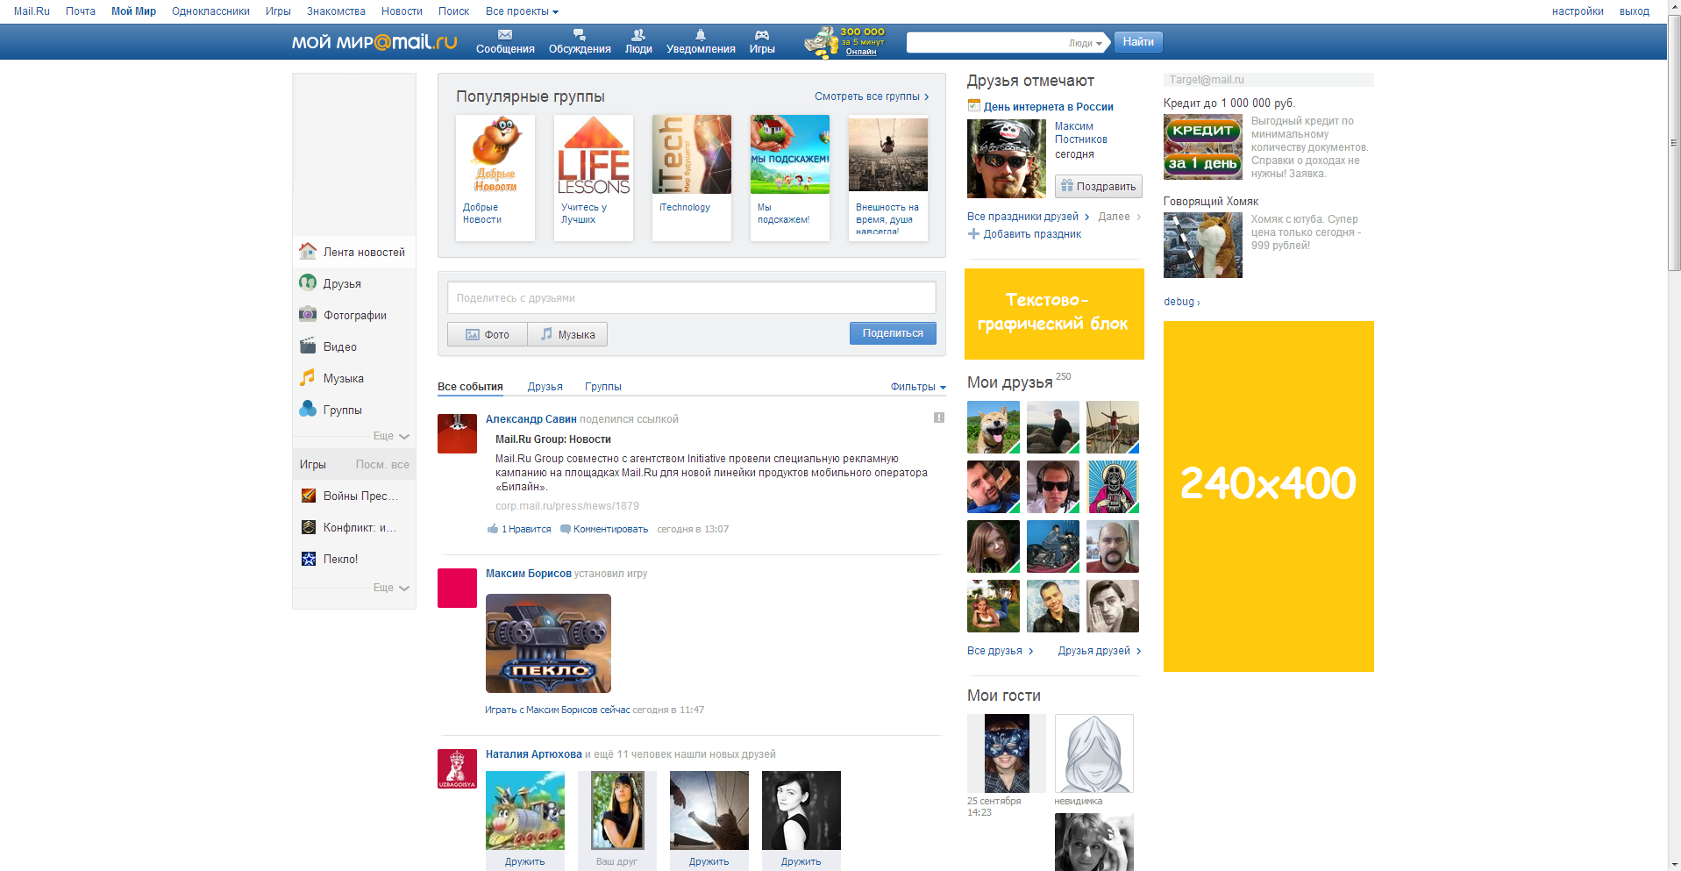The image size is (1681, 871).
Task: Open Новости in top navigation
Action: coord(402,11)
